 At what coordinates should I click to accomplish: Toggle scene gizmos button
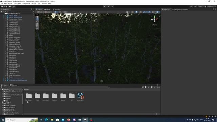157,12
